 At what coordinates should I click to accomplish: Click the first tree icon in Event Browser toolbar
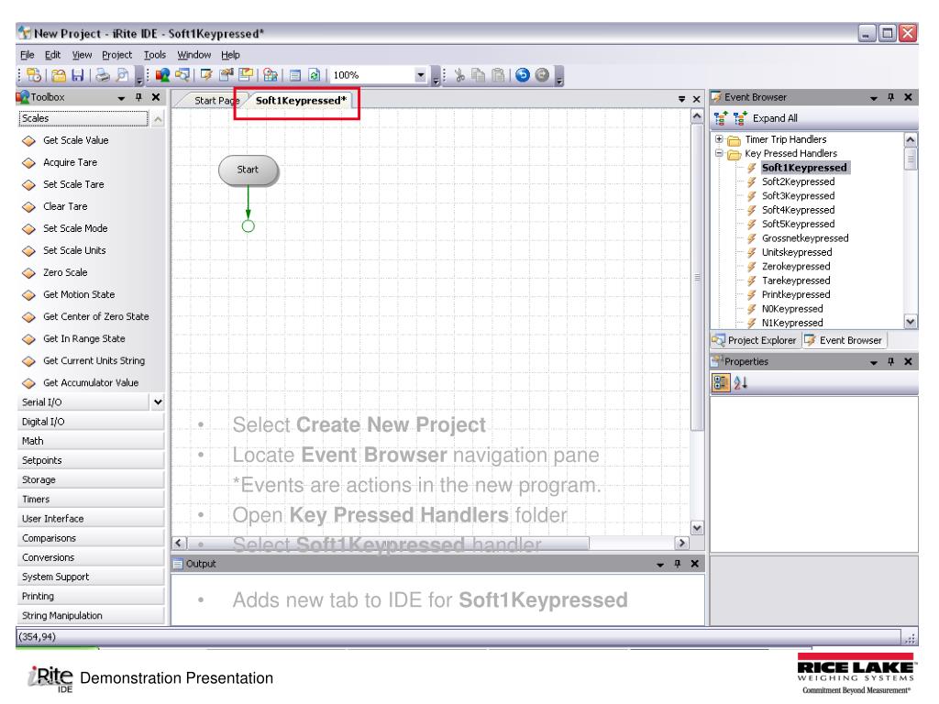pyautogui.click(x=721, y=118)
